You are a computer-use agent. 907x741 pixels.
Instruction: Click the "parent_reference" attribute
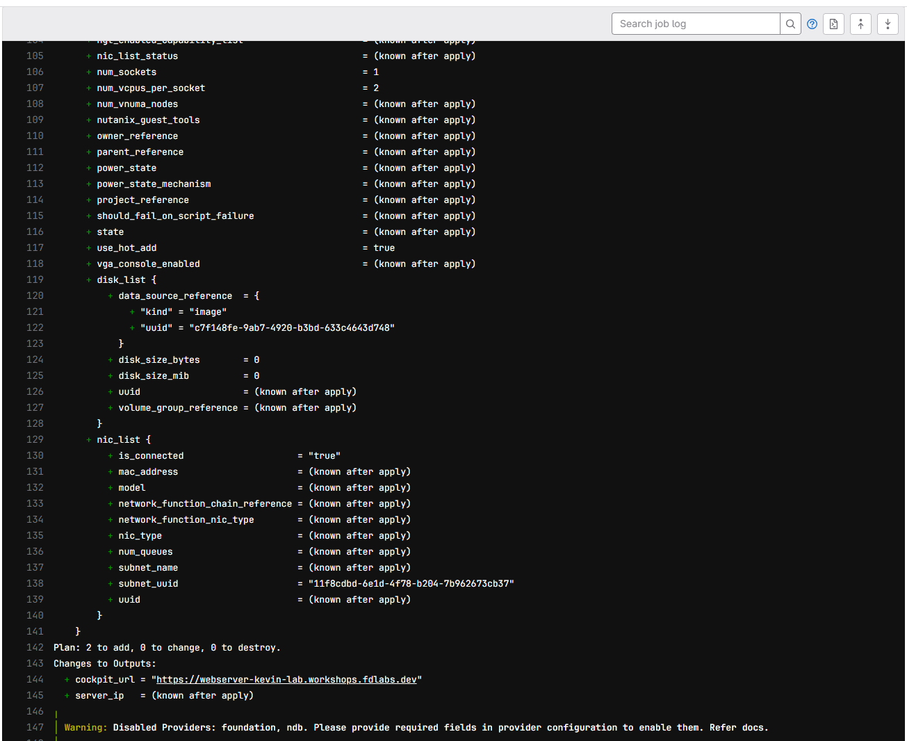pos(140,152)
